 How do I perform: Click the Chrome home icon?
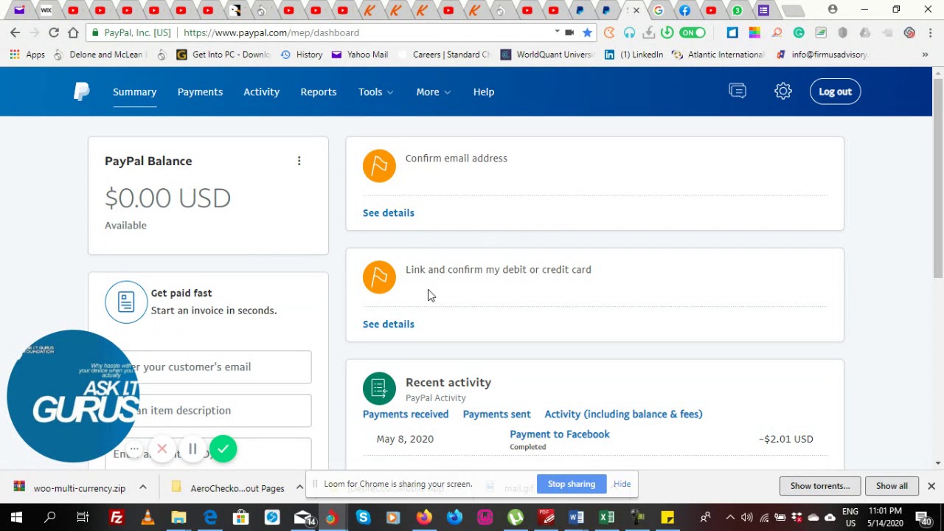73,32
